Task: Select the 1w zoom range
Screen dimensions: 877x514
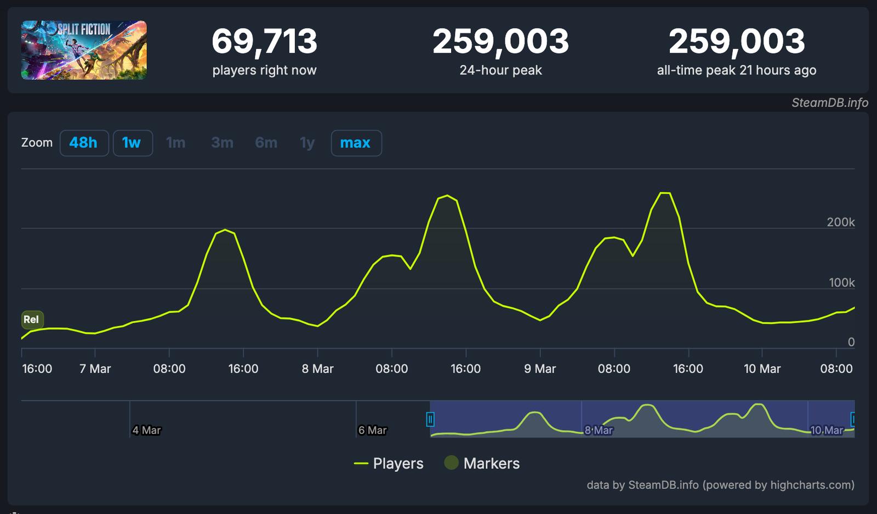Action: [x=133, y=143]
